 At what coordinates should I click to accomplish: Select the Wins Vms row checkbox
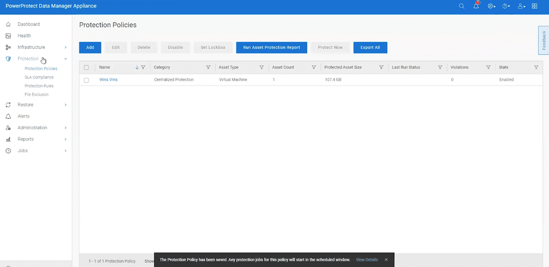(x=87, y=80)
